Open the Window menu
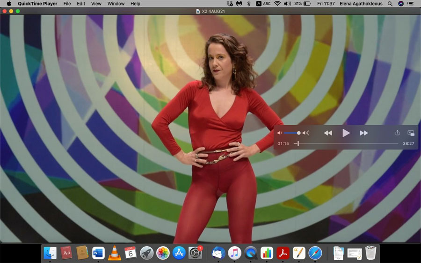The height and width of the screenshot is (263, 421). [x=116, y=4]
